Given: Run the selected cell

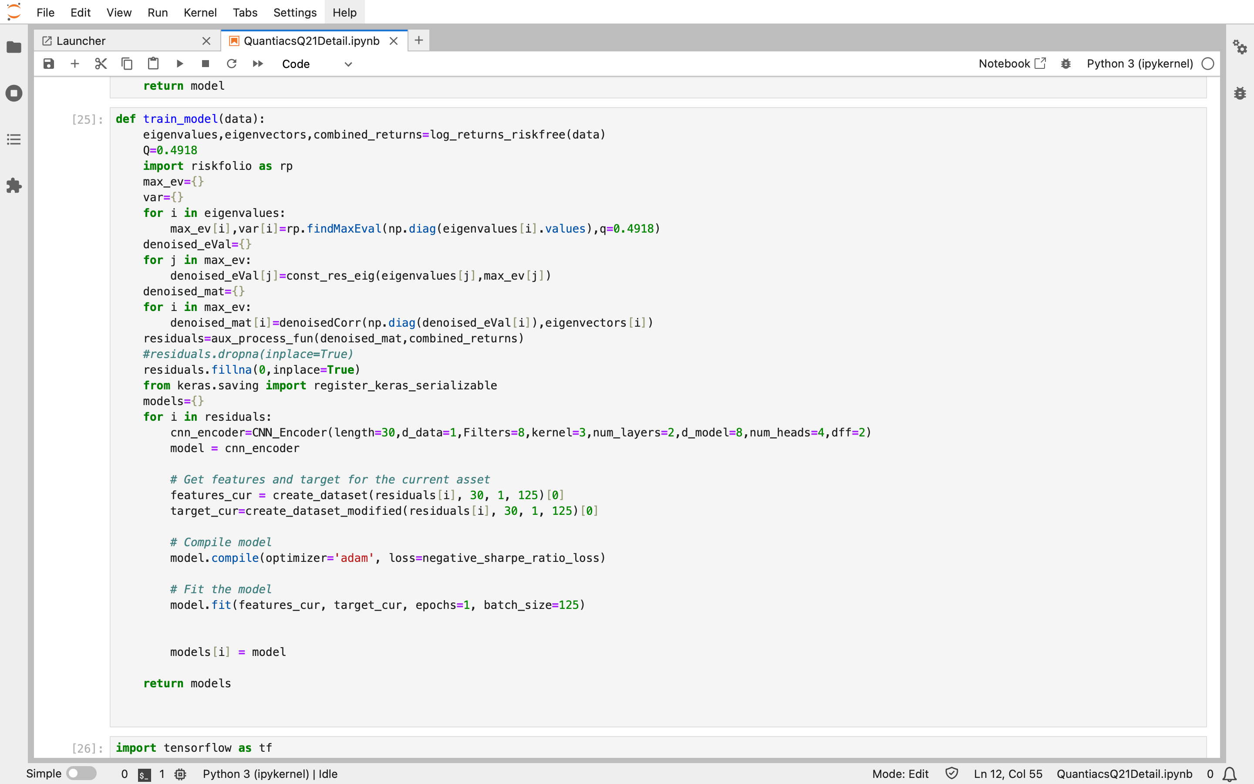Looking at the screenshot, I should tap(179, 64).
